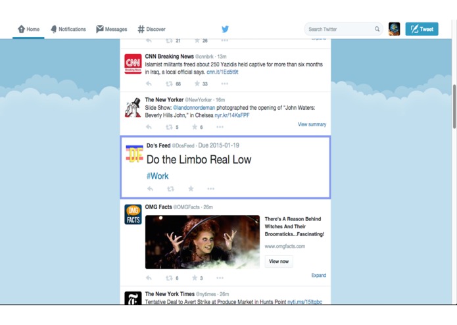Retweet the CNN Breaking News tweet

click(x=170, y=84)
